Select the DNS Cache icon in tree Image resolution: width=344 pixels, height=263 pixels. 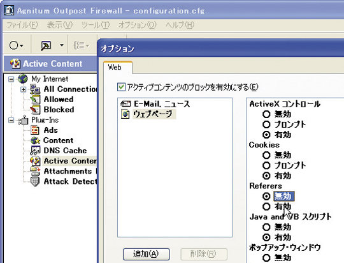click(35, 151)
